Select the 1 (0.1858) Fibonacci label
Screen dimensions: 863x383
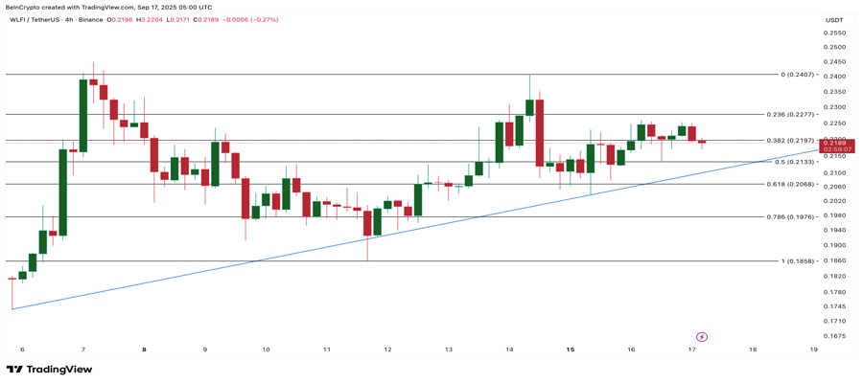(x=799, y=261)
